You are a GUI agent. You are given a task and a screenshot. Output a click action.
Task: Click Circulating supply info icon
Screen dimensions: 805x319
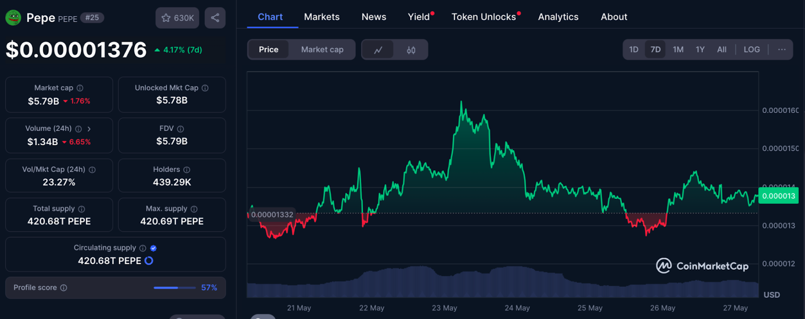(x=143, y=248)
